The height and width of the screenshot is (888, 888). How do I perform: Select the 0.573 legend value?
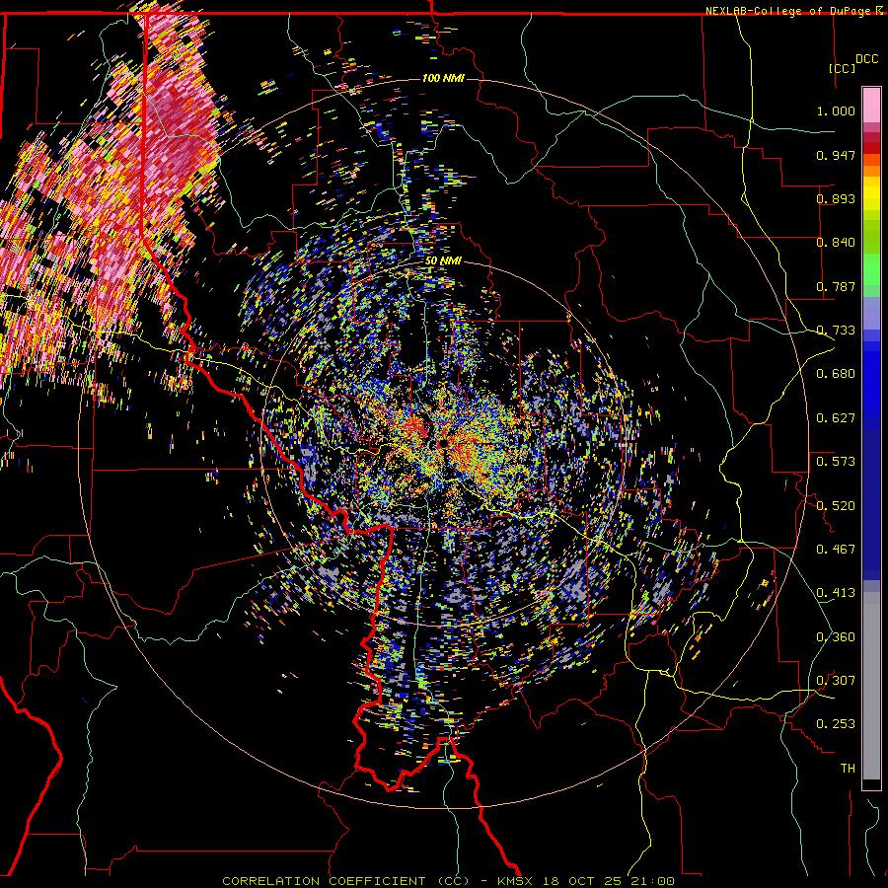(x=836, y=462)
